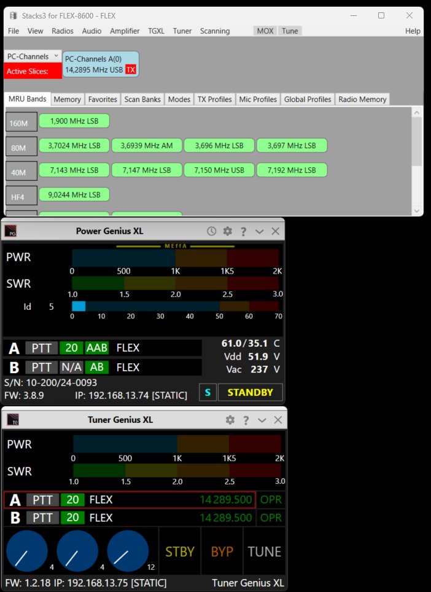Image resolution: width=431 pixels, height=592 pixels.
Task: Switch to the Modes tab
Action: [x=179, y=100]
